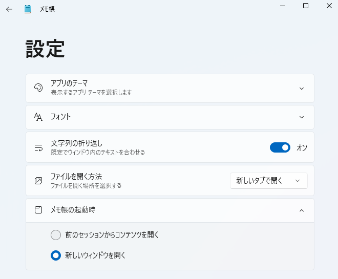Click the アプリのテーマ label text
The height and width of the screenshot is (279, 338).
pos(69,83)
